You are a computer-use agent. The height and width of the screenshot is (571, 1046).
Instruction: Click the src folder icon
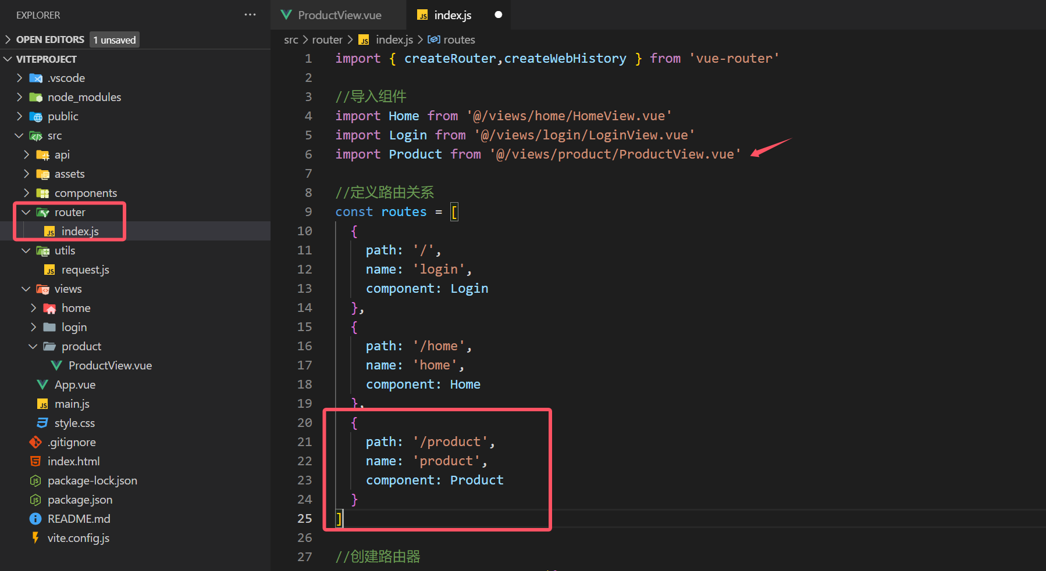coord(36,136)
